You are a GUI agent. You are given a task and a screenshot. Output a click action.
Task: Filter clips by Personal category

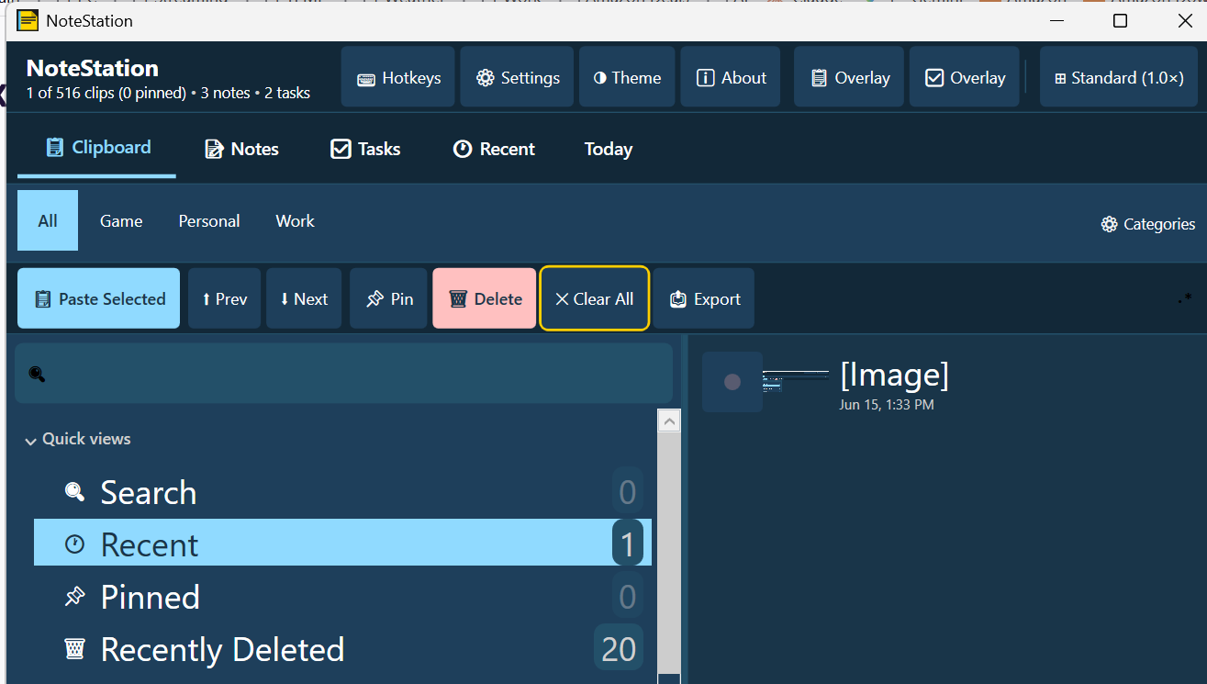click(x=209, y=220)
